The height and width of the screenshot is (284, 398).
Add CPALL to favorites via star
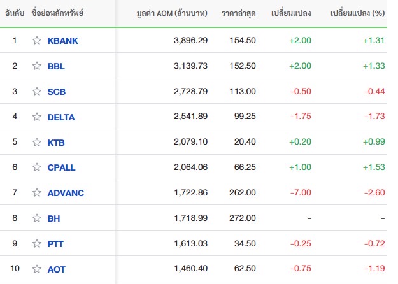point(37,167)
